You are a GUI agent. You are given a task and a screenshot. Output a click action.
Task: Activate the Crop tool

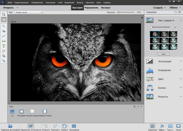click(4, 56)
